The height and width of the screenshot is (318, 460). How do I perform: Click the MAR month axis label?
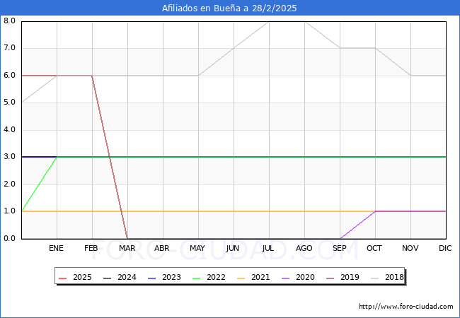(x=127, y=248)
